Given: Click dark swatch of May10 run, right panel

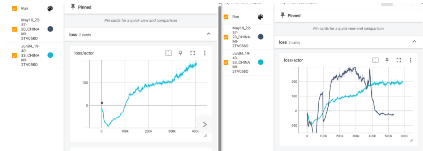Looking at the screenshot, I should coord(260,37).
